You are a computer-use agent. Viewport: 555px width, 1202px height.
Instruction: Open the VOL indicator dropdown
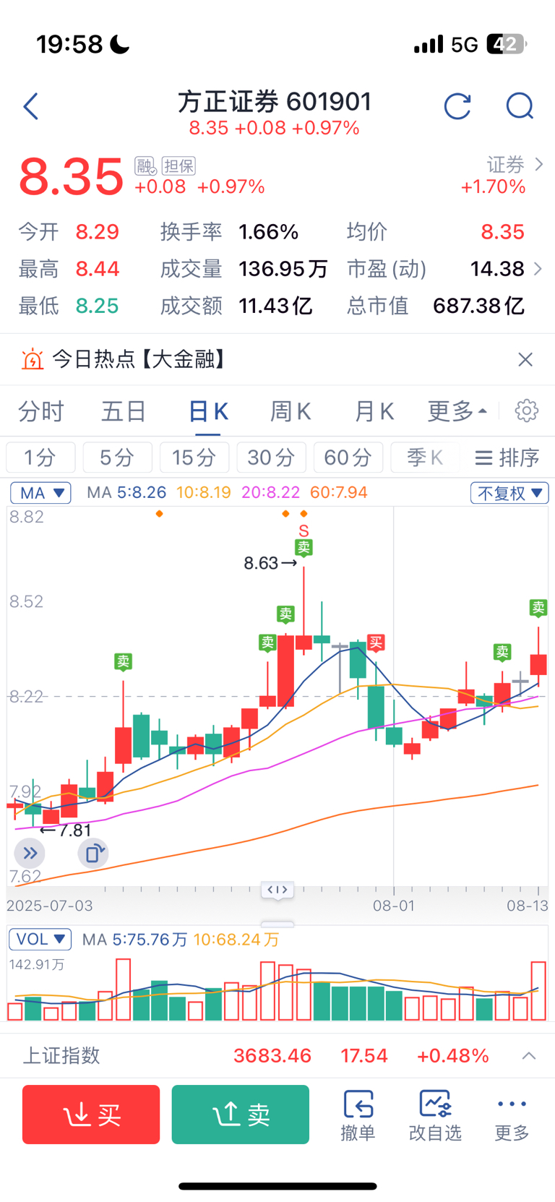[40, 939]
